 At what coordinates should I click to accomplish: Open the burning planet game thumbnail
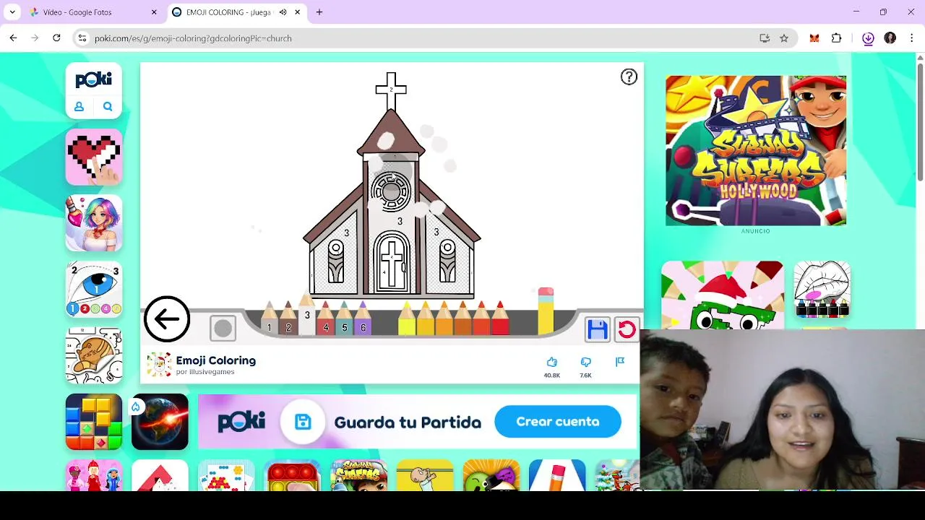(x=160, y=422)
